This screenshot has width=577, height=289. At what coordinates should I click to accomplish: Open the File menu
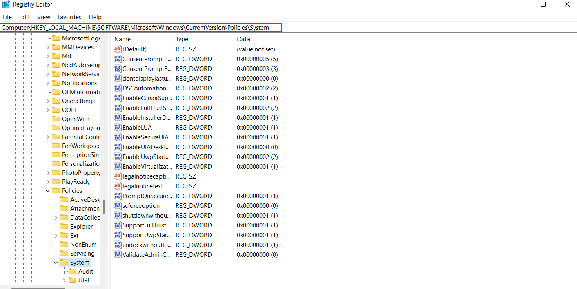click(7, 17)
